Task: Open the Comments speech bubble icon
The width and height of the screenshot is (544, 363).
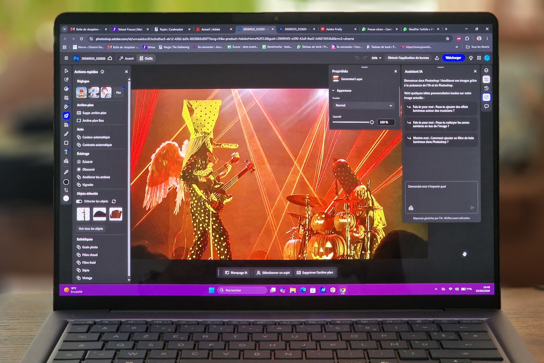Action: coord(486,106)
